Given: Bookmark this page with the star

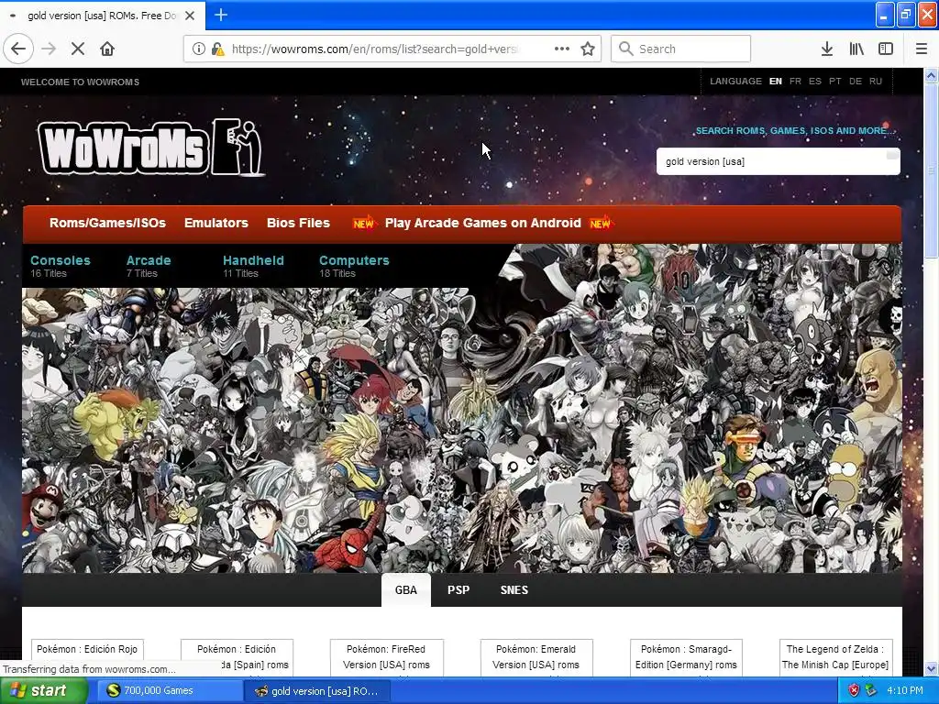Looking at the screenshot, I should 588,49.
